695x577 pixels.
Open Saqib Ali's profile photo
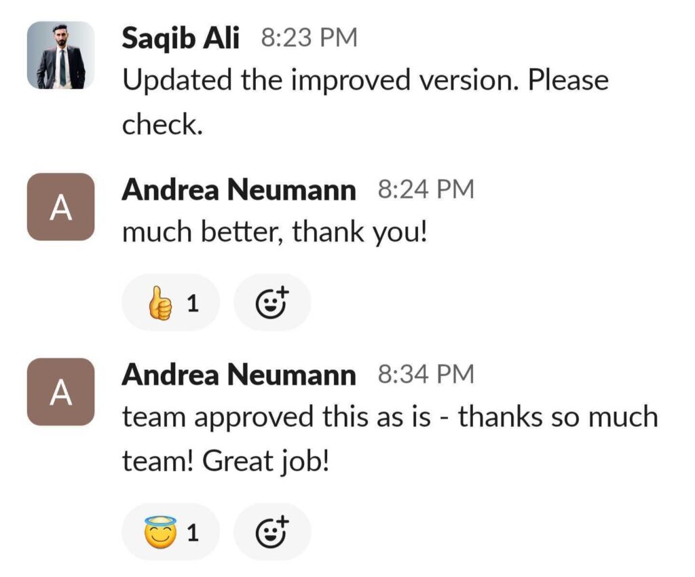pos(60,55)
